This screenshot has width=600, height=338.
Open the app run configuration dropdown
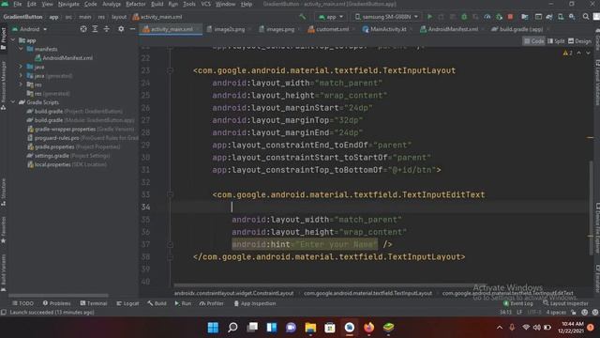(x=331, y=17)
